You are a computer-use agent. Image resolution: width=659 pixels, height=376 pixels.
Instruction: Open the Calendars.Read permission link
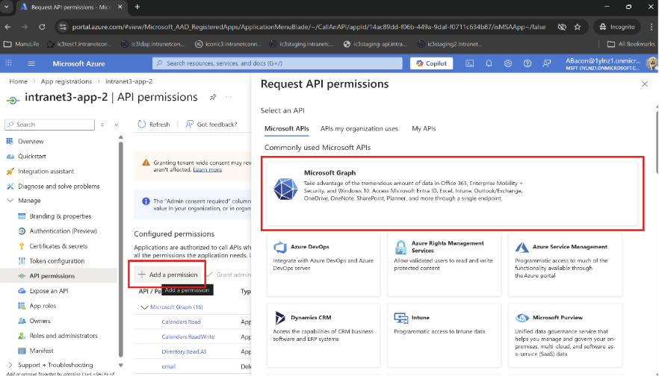point(181,322)
